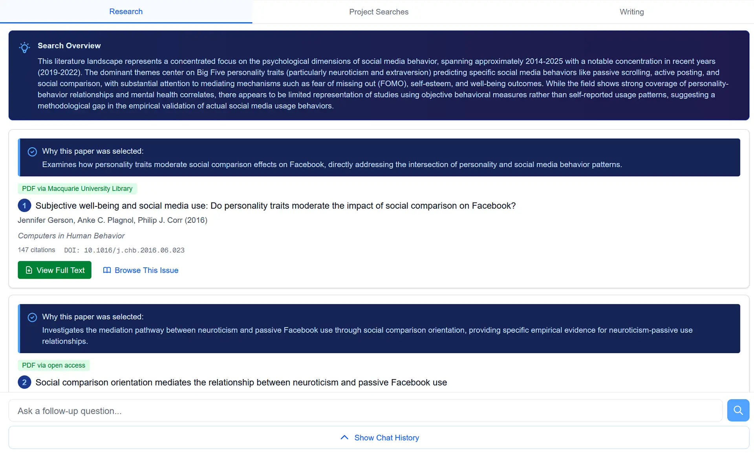Click the DOI 10.1016/j.chb.2016.06.023 text
754x453 pixels.
(x=124, y=250)
